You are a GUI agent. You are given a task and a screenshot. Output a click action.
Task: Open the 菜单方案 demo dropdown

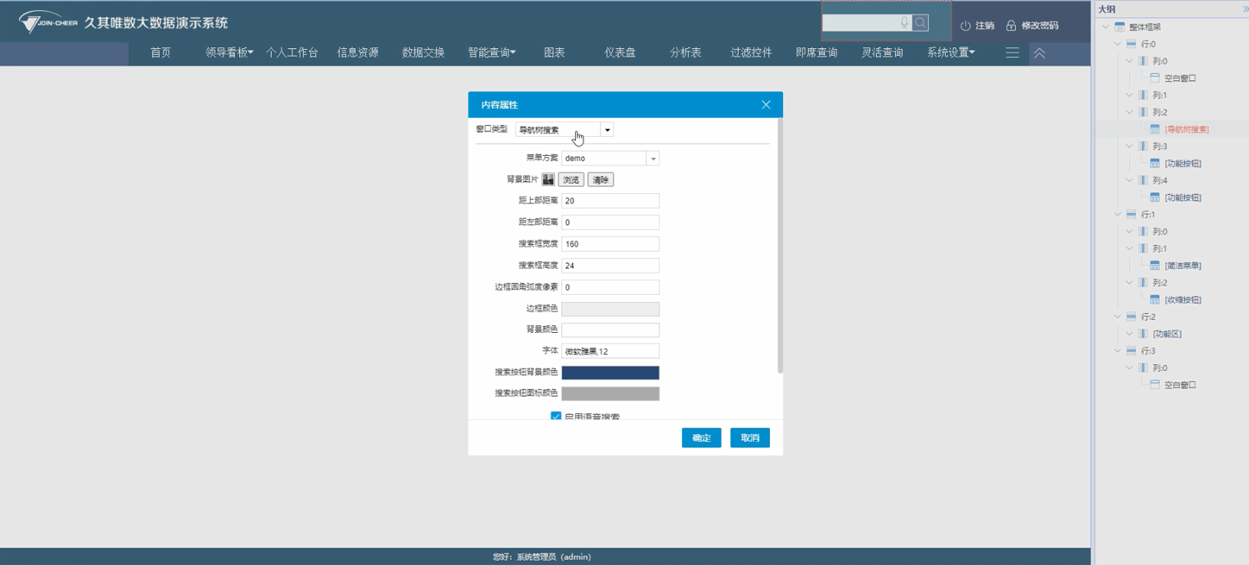pos(652,159)
